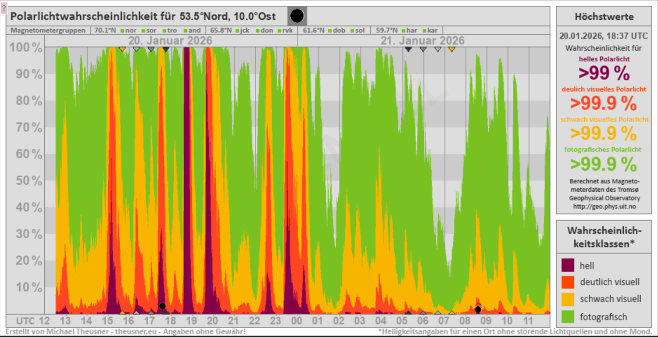Screen dimensions: 658x337
Task: Click the green status square beside 'kar'
Action: [x=424, y=31]
